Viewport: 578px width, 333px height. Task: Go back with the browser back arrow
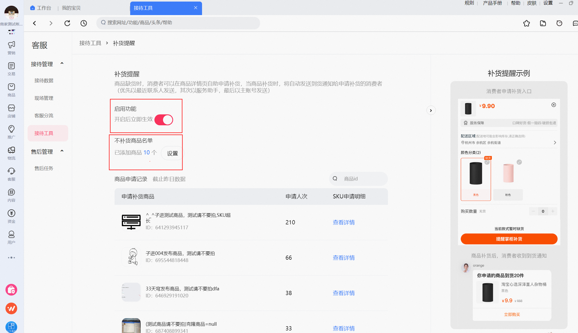coord(34,23)
